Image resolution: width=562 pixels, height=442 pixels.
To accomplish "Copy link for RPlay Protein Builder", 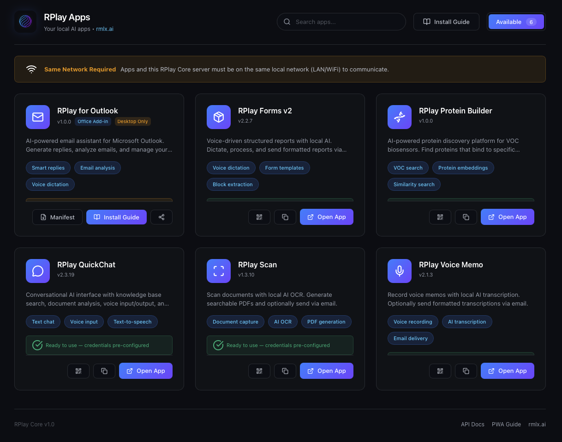I will point(466,217).
